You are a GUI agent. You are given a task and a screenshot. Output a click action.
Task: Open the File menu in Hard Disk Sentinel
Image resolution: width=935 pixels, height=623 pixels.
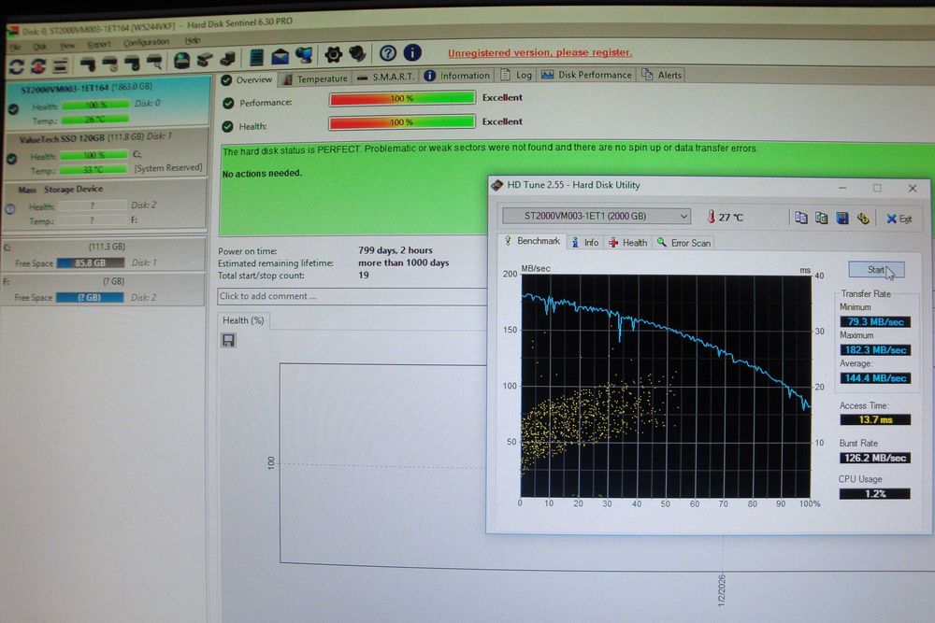coord(15,47)
